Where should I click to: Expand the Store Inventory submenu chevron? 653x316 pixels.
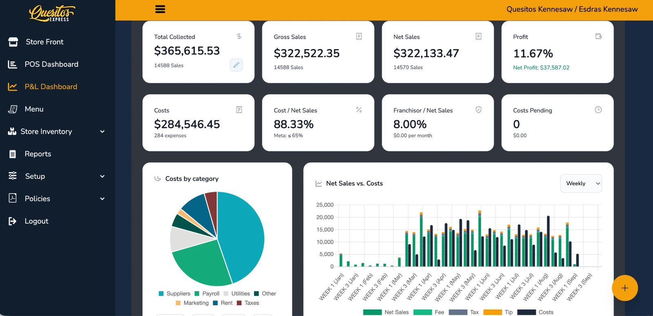(x=102, y=131)
